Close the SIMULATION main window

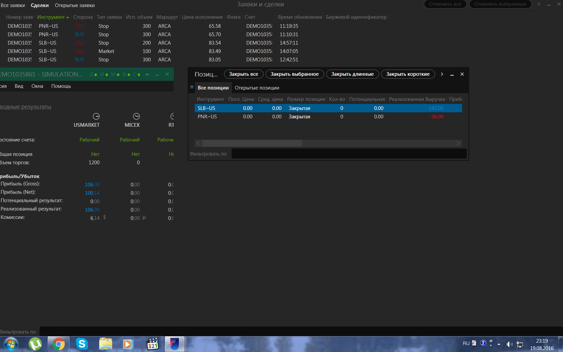[167, 74]
